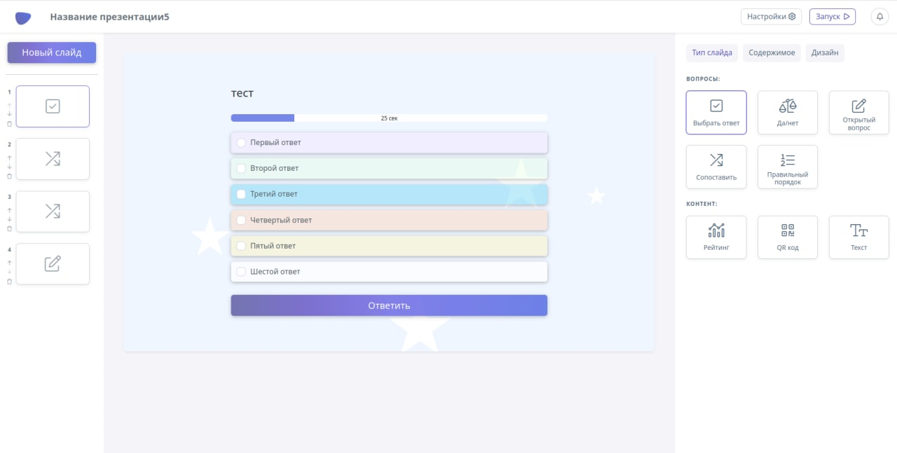
Task: Move slide 3 down with arrow
Action: (x=10, y=219)
